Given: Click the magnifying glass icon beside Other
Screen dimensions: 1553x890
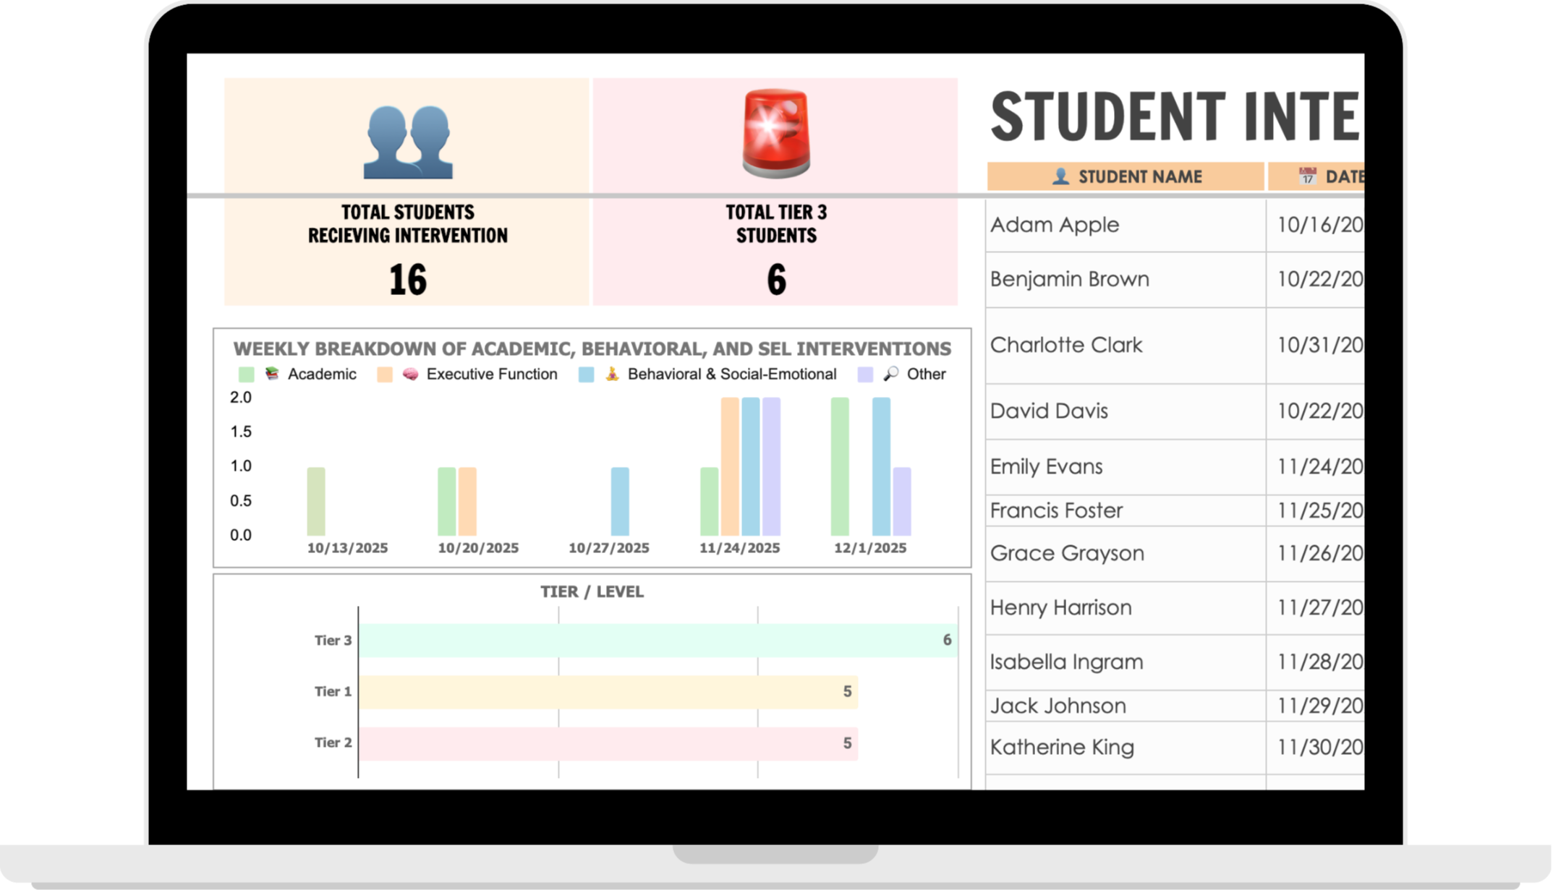Looking at the screenshot, I should pos(891,374).
